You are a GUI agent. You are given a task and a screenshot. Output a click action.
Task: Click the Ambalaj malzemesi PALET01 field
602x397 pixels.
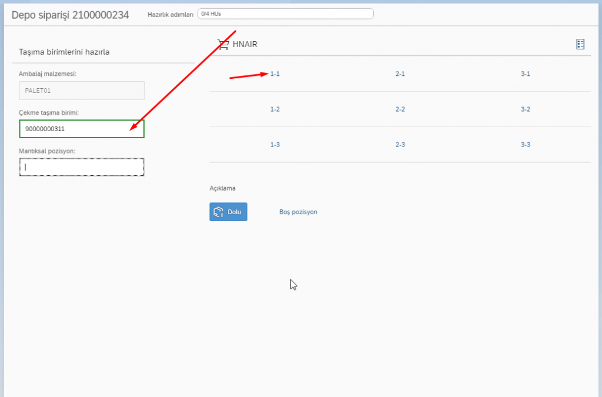(x=82, y=91)
